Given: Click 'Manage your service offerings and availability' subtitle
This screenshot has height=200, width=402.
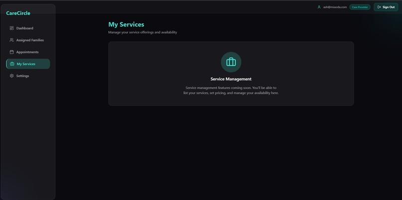Looking at the screenshot, I should (x=143, y=32).
